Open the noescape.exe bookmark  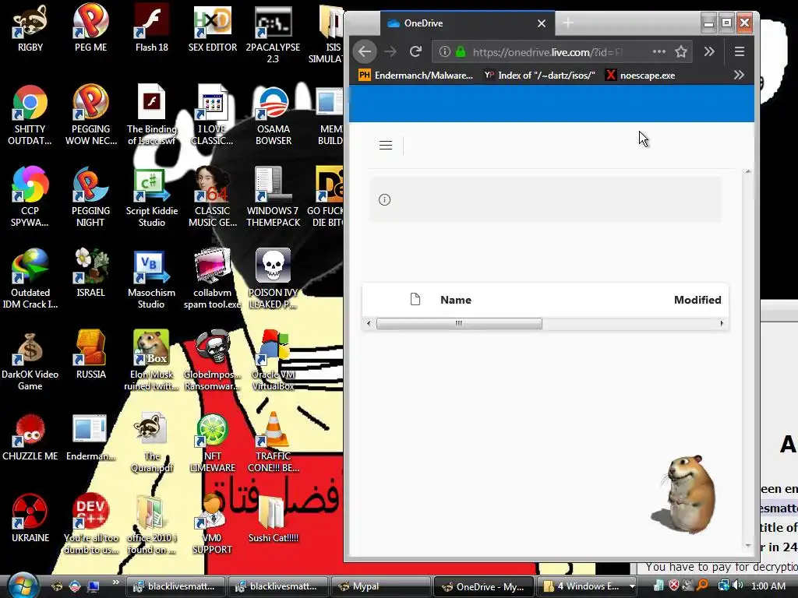point(641,76)
